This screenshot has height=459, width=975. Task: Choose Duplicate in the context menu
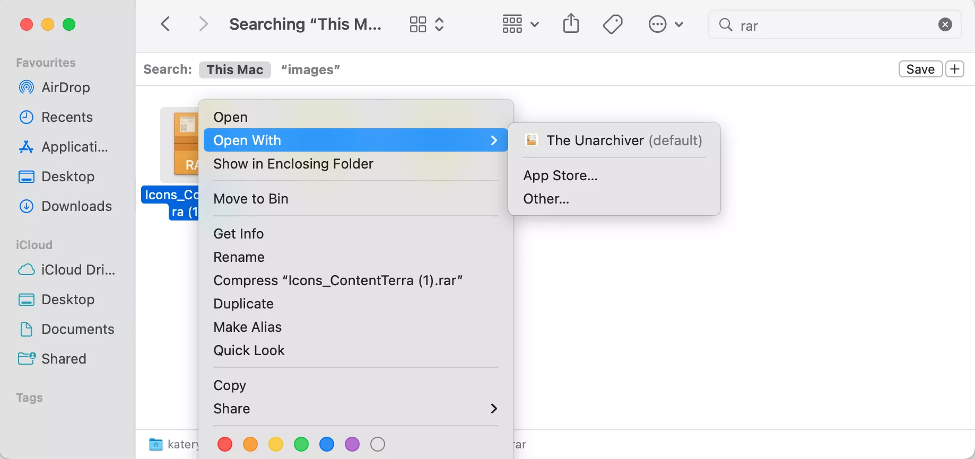coord(355,303)
